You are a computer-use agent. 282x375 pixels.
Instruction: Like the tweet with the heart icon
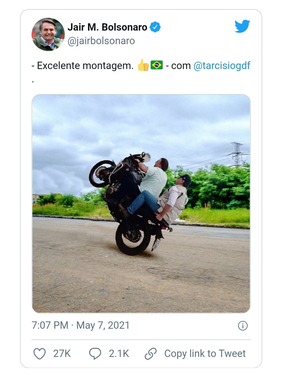[40, 354]
